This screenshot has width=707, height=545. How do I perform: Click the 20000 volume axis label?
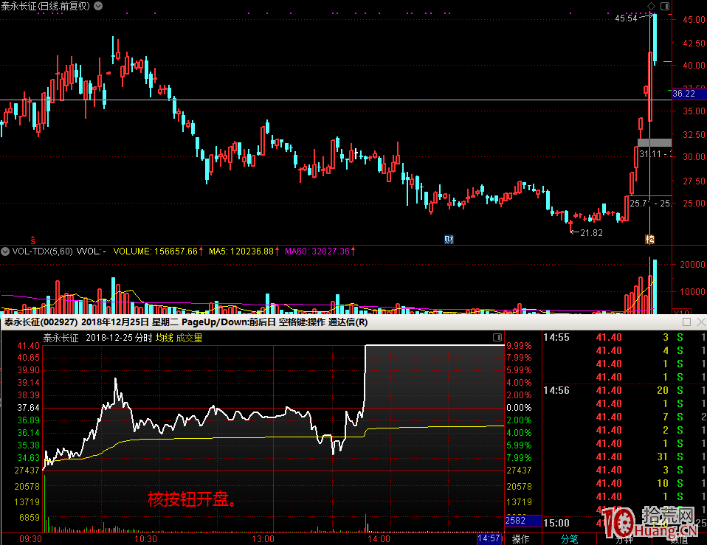pyautogui.click(x=692, y=265)
